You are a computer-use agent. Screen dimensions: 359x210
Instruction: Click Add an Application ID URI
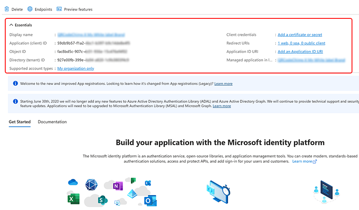[300, 52]
